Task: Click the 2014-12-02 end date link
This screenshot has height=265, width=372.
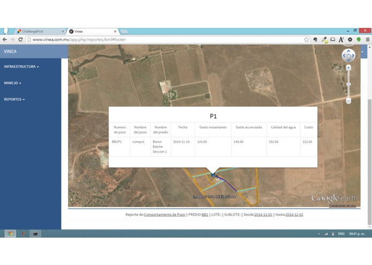Action: tap(294, 215)
